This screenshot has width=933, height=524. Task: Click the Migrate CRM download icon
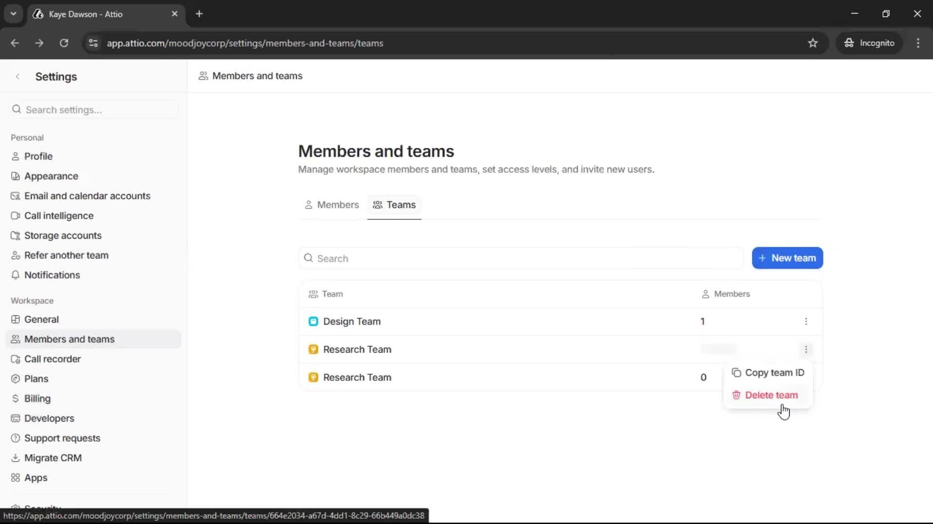(x=16, y=458)
